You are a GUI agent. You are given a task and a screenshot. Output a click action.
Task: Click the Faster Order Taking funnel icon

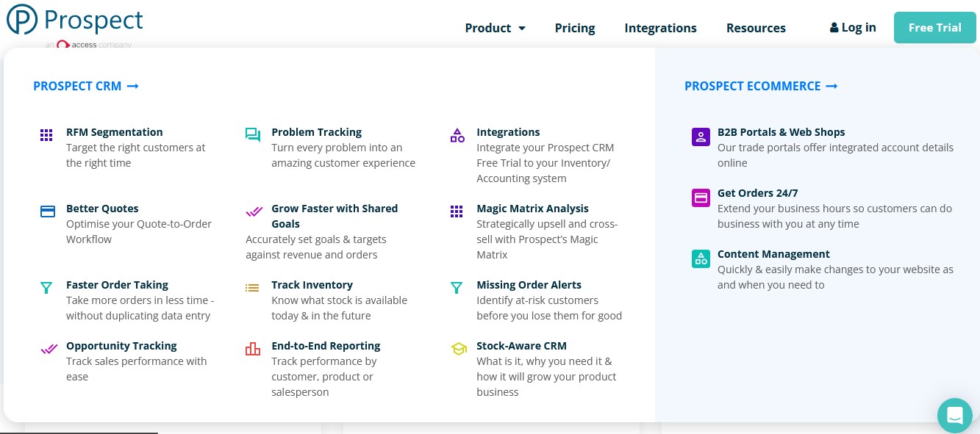(x=46, y=288)
